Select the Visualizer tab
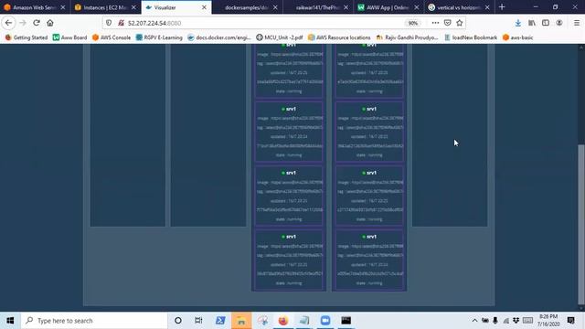This screenshot has height=329, width=585. [x=176, y=7]
